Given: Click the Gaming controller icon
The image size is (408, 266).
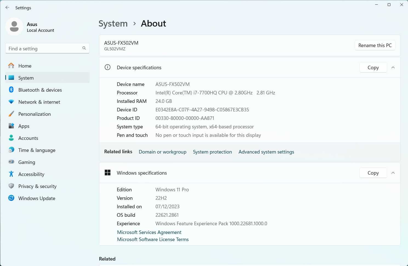Looking at the screenshot, I should (11, 162).
